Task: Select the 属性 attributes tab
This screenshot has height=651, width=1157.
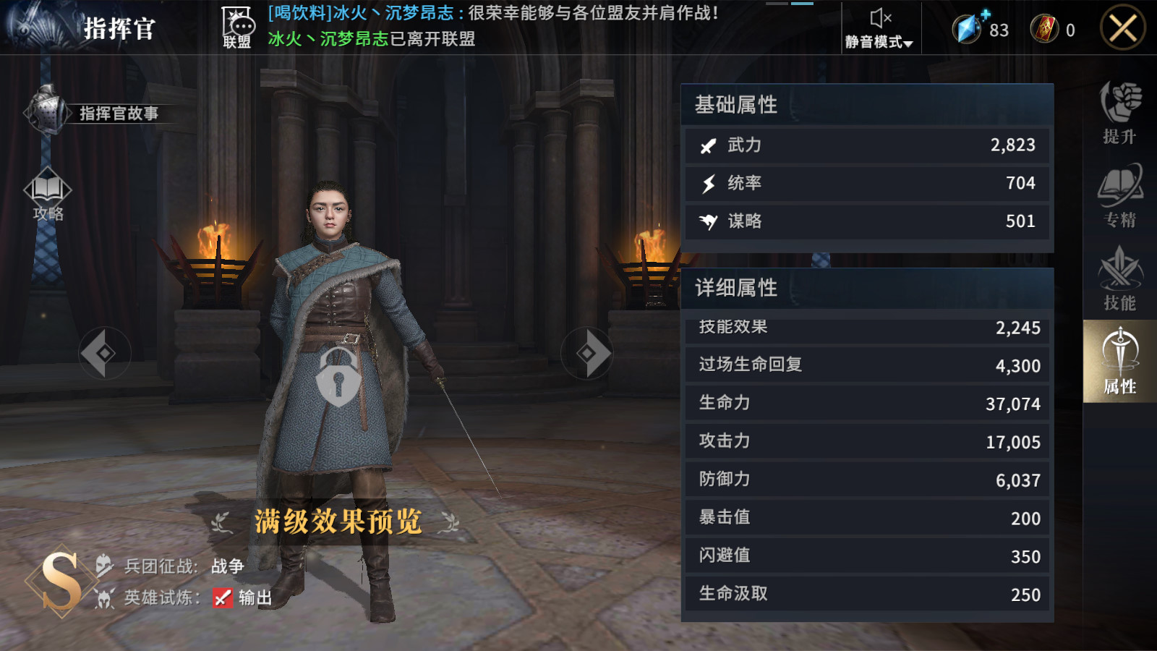Action: coord(1119,361)
